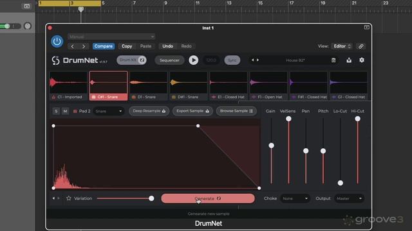Click the Redo button
Image resolution: width=412 pixels, height=231 pixels.
click(x=186, y=46)
